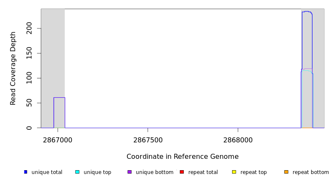Click the blue unique total legend swatch
Viewport: 333px width, 182px height.
click(26, 172)
